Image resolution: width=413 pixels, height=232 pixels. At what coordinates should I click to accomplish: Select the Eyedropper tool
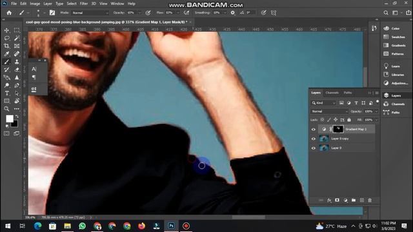[6, 54]
